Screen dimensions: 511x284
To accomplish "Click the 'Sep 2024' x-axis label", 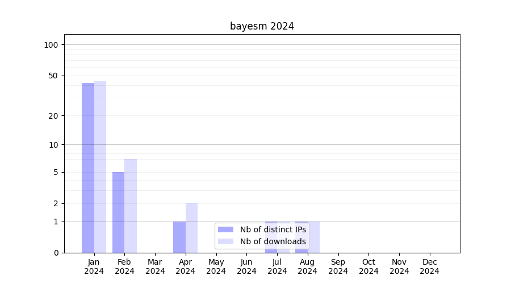I will click(338, 266).
